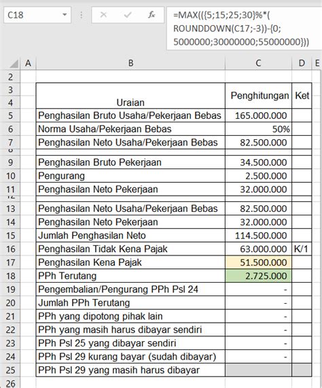Click the Select All corner triangle

tap(14, 64)
